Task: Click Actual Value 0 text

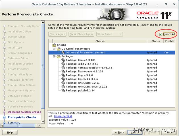Action: (61, 124)
